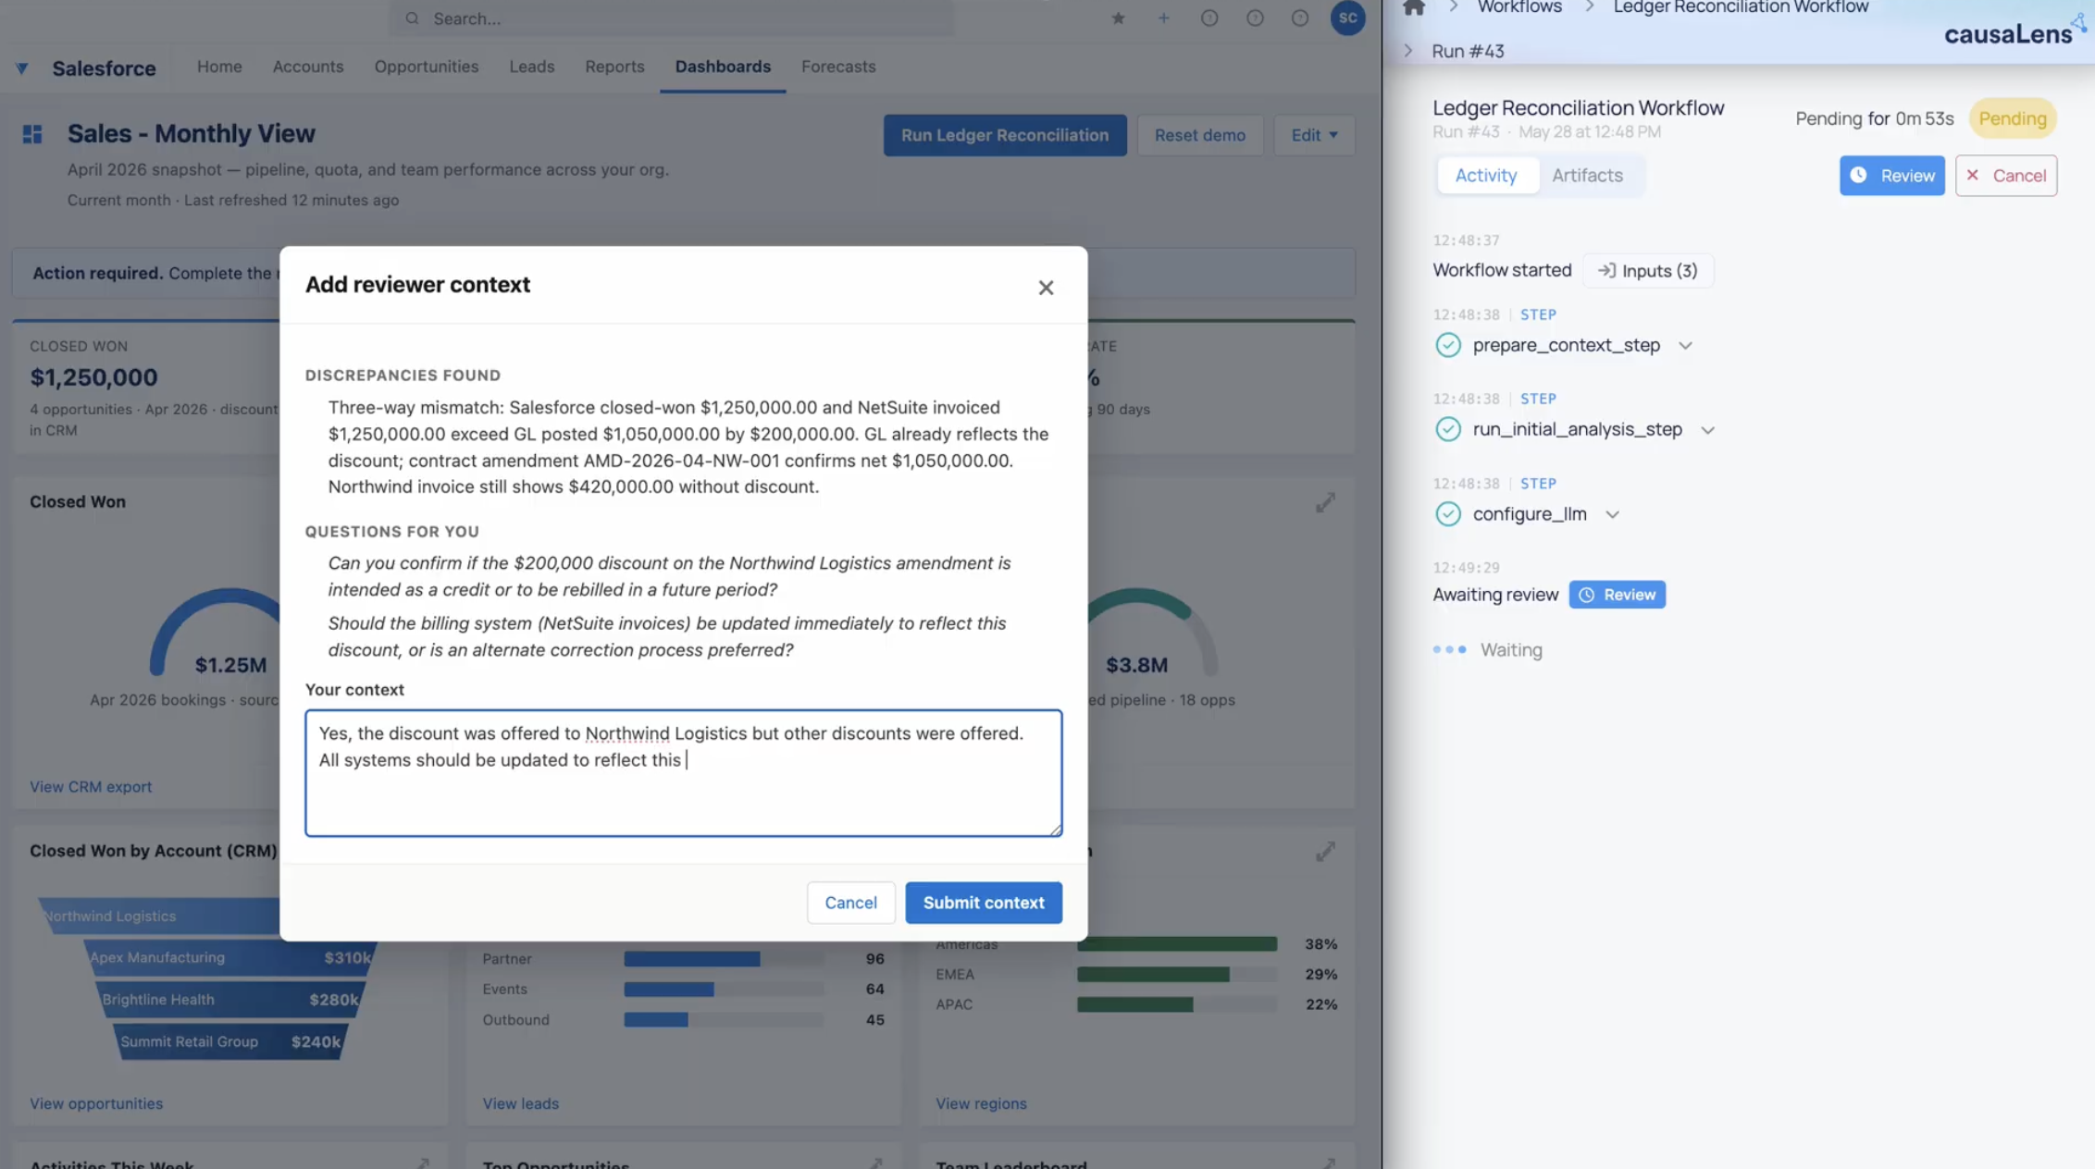Click the green check icon for prepare_context_step
The image size is (2095, 1169).
[1448, 345]
